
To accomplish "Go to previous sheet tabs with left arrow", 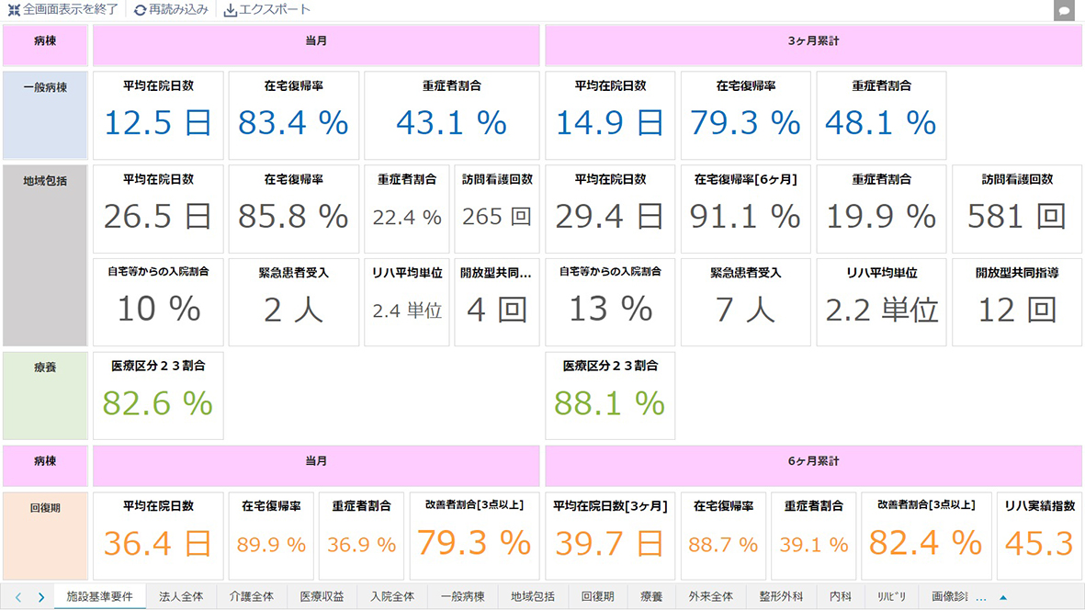I will (x=18, y=597).
